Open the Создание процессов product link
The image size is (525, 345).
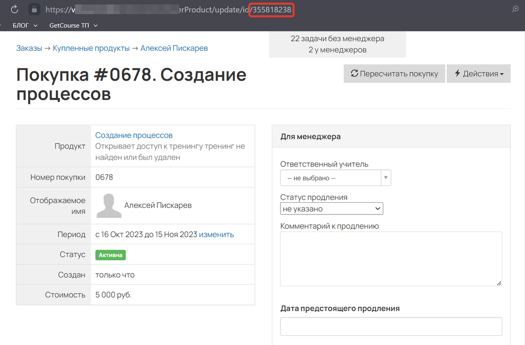134,135
